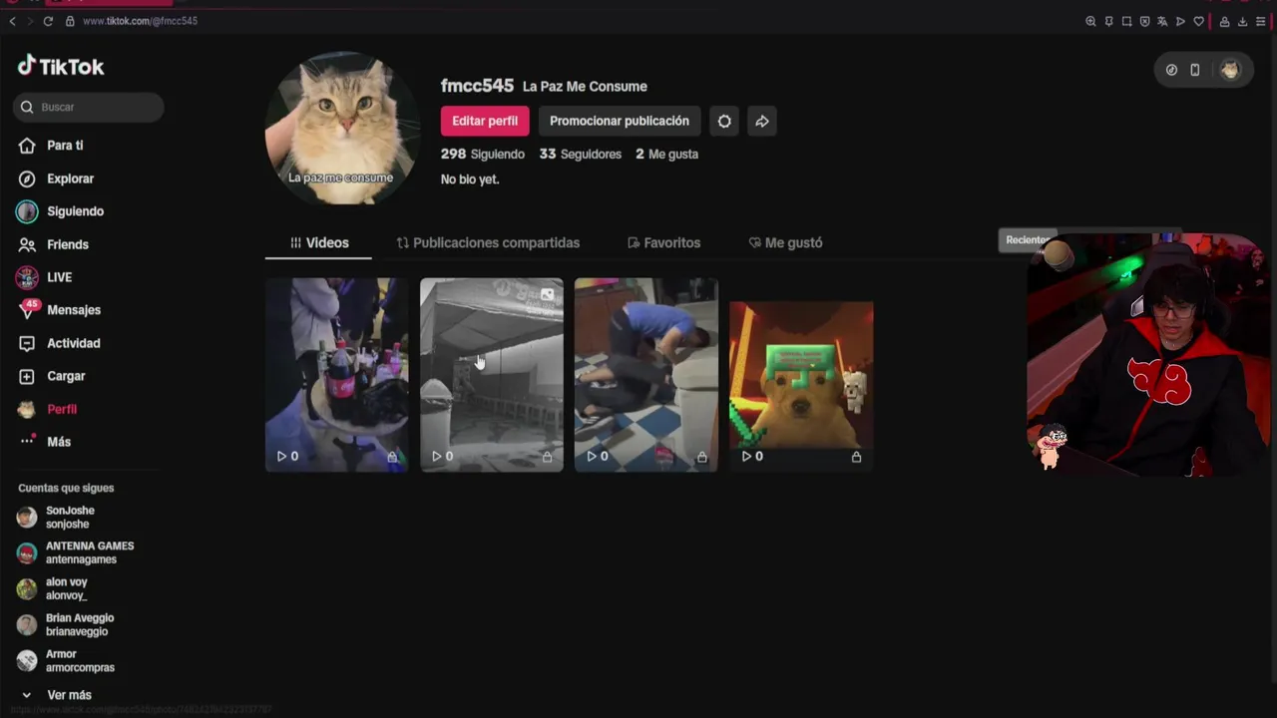
Task: Go back with browser back arrow
Action: tap(12, 21)
